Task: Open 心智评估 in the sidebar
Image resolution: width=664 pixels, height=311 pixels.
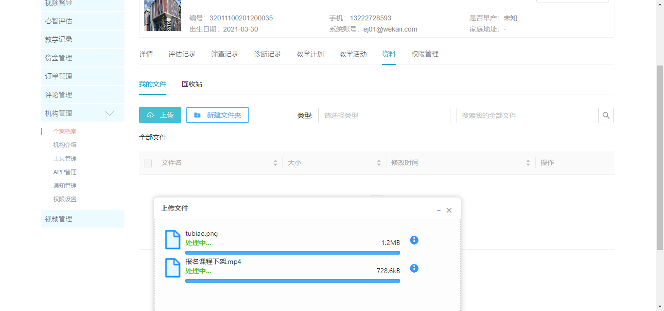Action: 83,21
